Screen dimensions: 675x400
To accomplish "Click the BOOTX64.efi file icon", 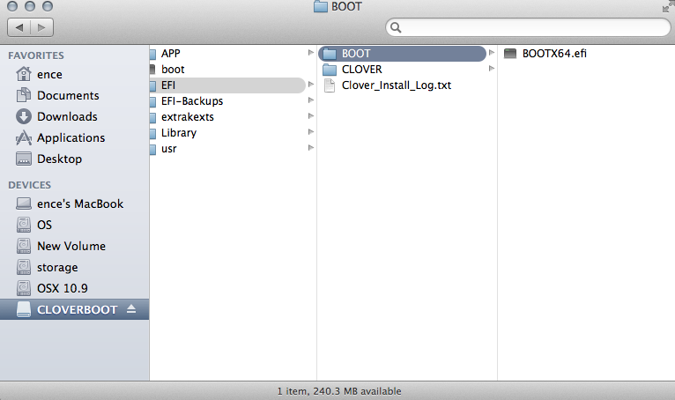I will coord(510,54).
